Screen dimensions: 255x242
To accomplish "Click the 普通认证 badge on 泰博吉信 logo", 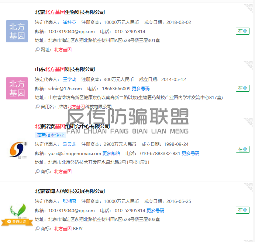I will [x=15, y=222].
